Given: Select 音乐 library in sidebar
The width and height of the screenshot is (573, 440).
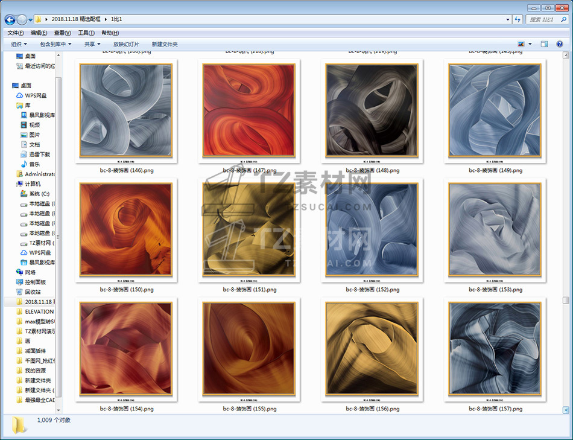Looking at the screenshot, I should click(34, 164).
